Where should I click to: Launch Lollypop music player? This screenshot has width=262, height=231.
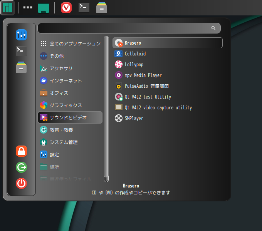click(168, 64)
